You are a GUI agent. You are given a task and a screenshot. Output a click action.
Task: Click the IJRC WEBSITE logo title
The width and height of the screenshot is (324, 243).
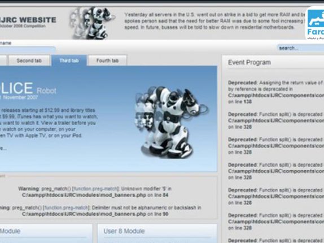click(x=28, y=20)
